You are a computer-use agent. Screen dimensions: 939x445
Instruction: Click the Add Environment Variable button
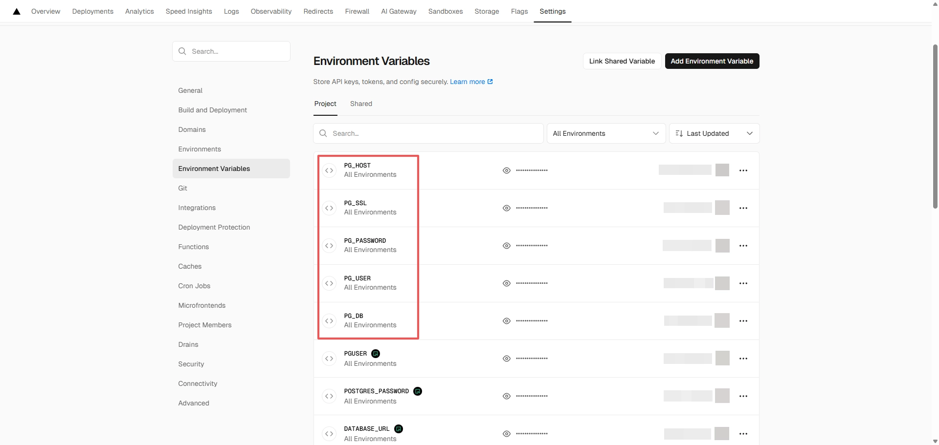coord(712,61)
